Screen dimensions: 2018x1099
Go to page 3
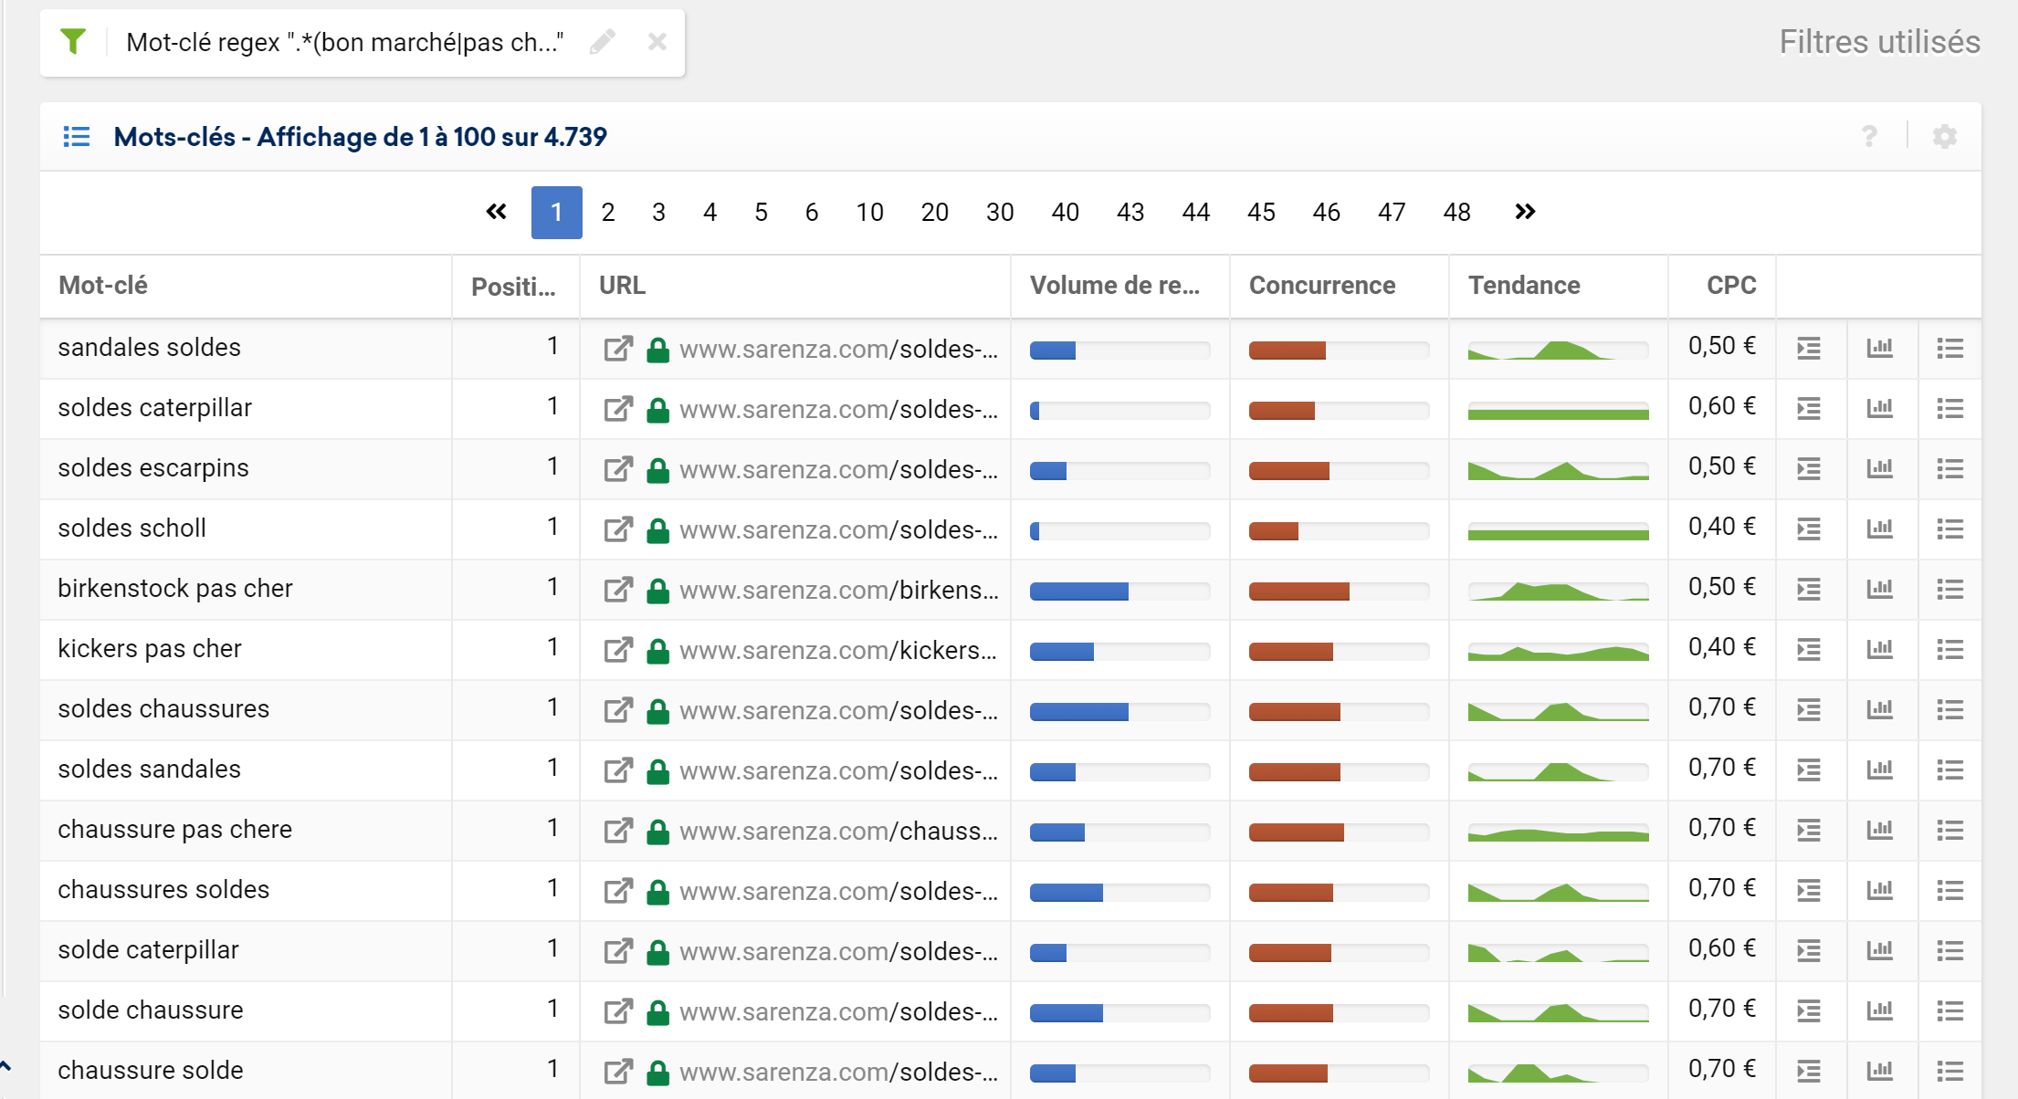(x=658, y=213)
